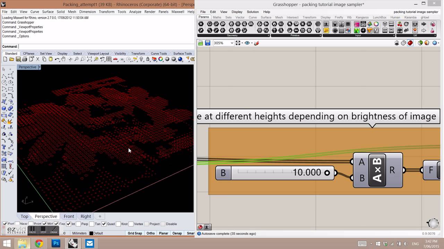The image size is (444, 249).
Task: Save Grasshopper definition with blue floppy icon
Action: click(x=207, y=43)
